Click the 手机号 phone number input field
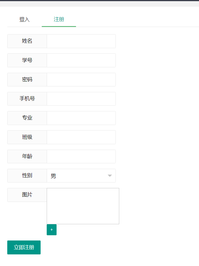 pos(81,99)
